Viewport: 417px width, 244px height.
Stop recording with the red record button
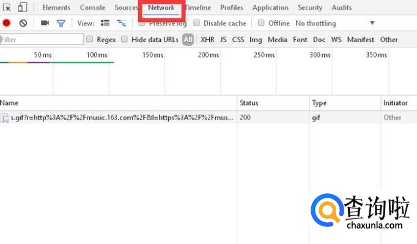(6, 23)
